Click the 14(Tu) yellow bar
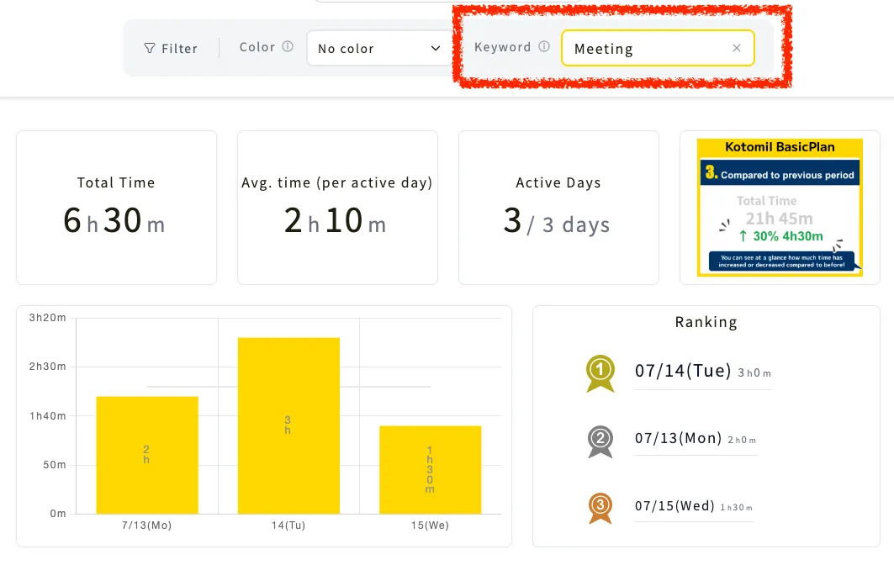The image size is (894, 565). click(x=288, y=426)
